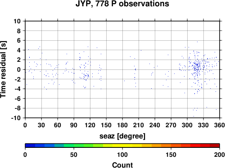Click the x-axis tick label 90
Viewport: 225px width, 168px height.
(74, 125)
